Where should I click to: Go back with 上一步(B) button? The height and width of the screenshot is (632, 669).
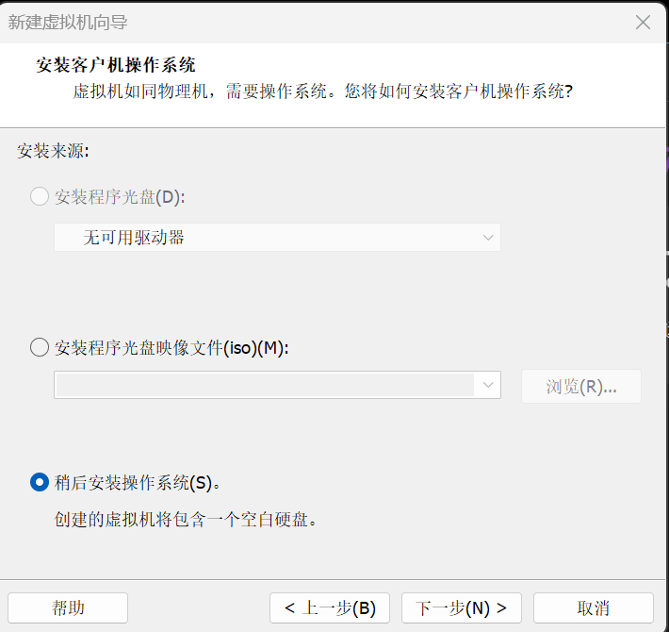[x=329, y=607]
